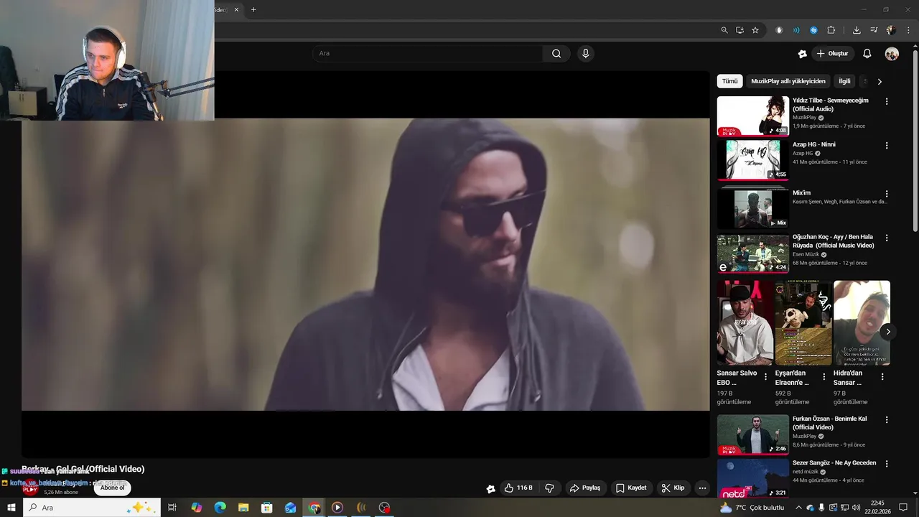The image size is (919, 517).
Task: Subscribe with the Abone ol button
Action: point(112,488)
